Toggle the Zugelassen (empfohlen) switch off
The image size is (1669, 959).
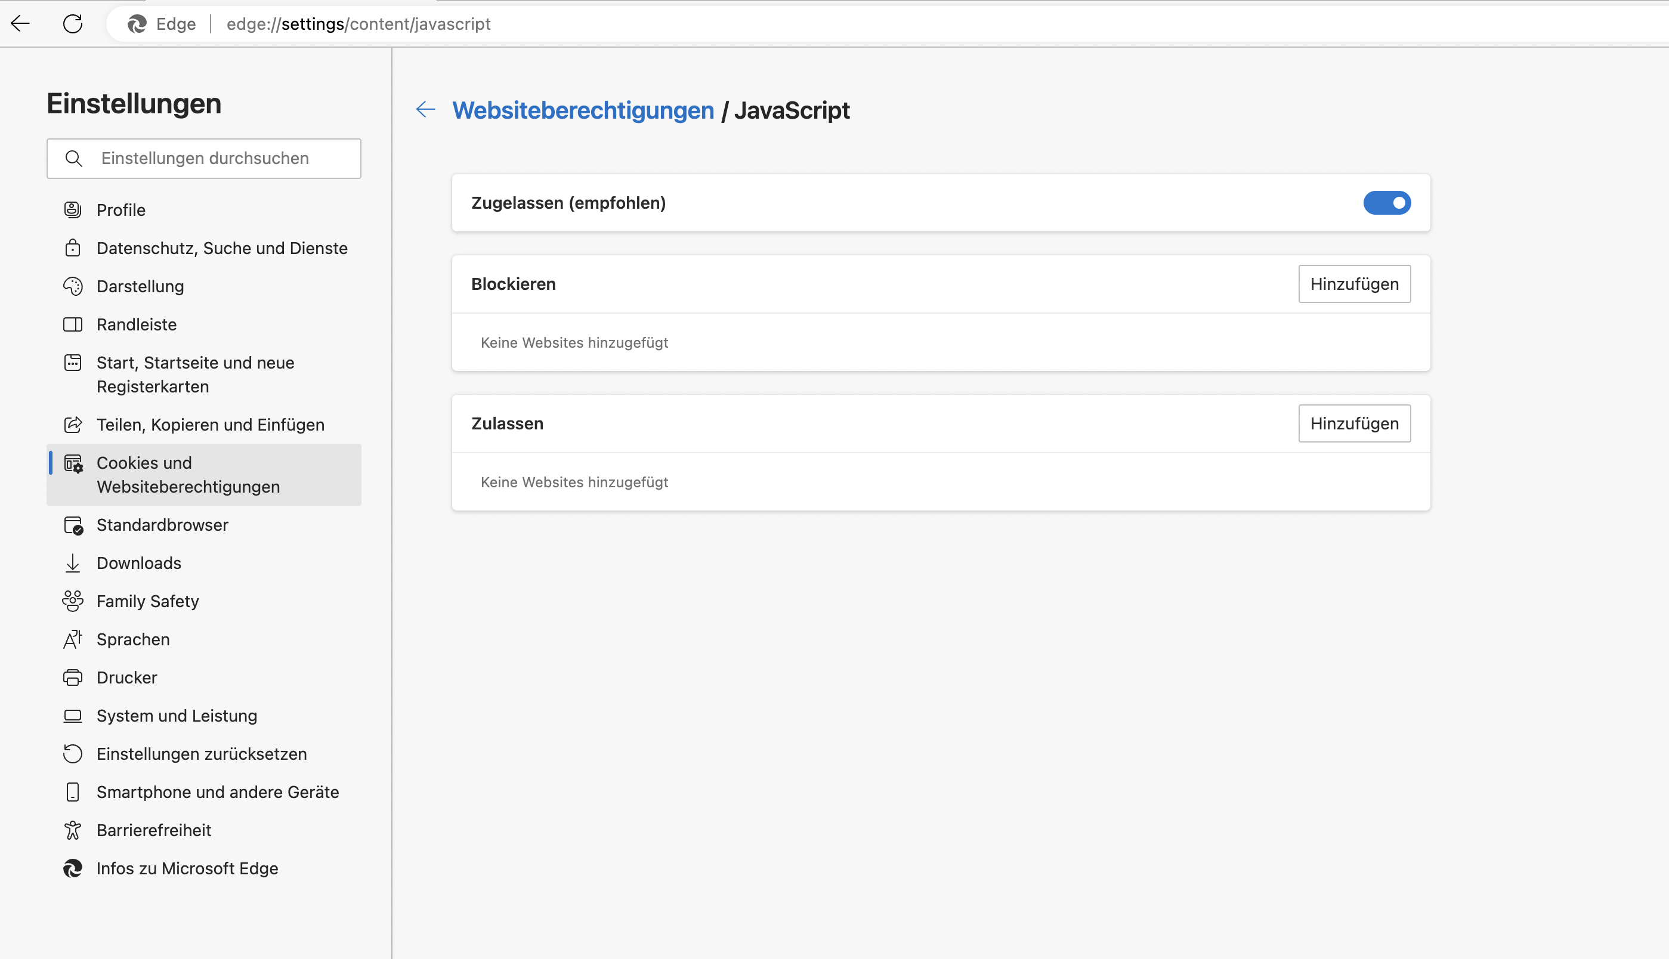click(1386, 203)
